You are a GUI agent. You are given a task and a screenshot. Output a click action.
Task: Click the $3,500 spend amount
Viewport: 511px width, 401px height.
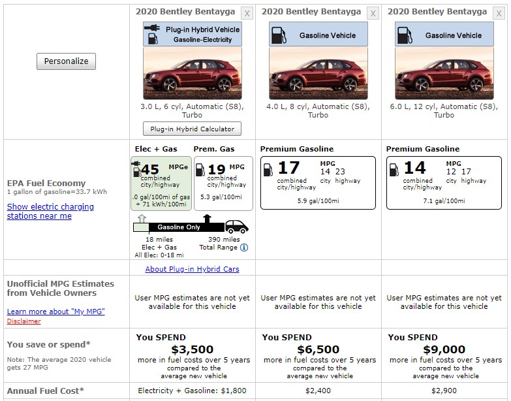193,349
